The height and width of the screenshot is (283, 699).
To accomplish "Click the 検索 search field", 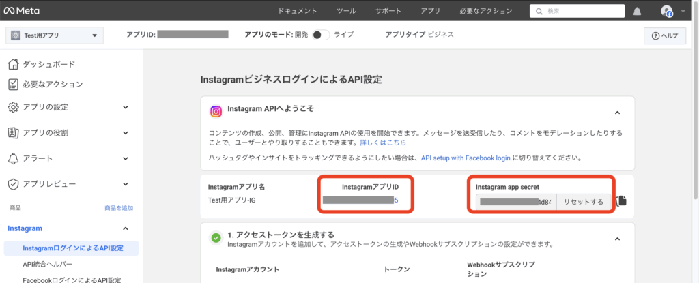I will (x=577, y=11).
